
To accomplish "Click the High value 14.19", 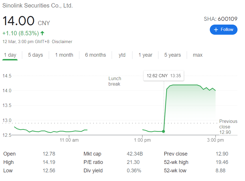I will (49, 162).
